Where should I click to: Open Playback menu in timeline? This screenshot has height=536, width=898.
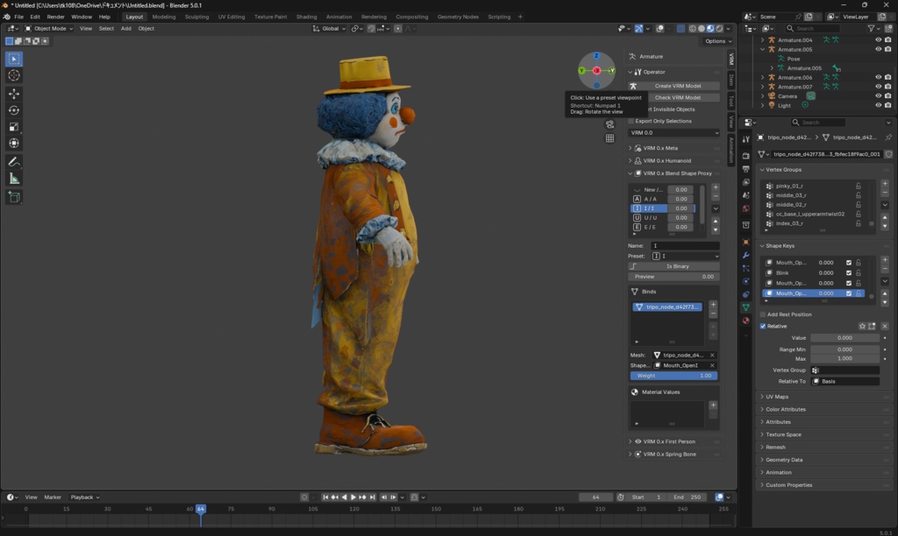click(x=85, y=497)
